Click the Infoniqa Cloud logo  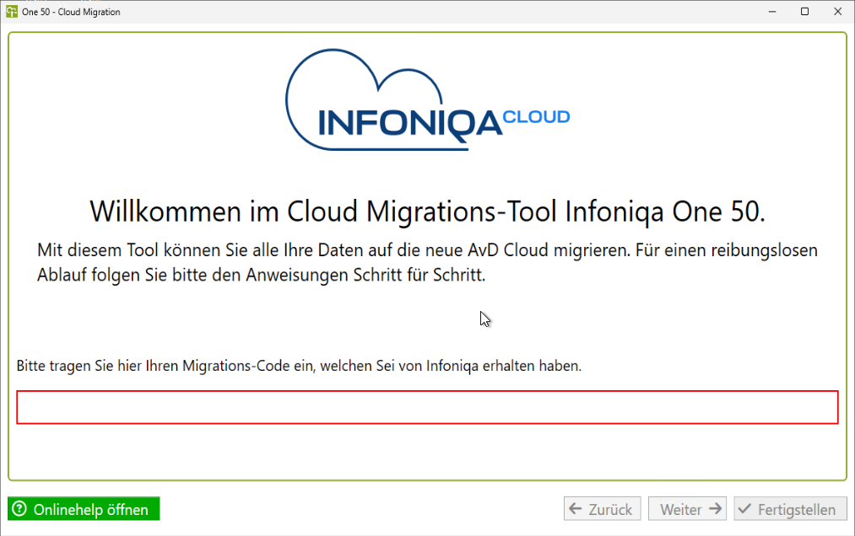point(427,99)
